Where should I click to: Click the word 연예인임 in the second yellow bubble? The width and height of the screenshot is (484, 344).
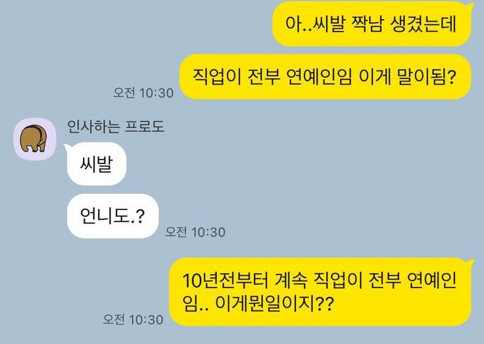tap(319, 77)
